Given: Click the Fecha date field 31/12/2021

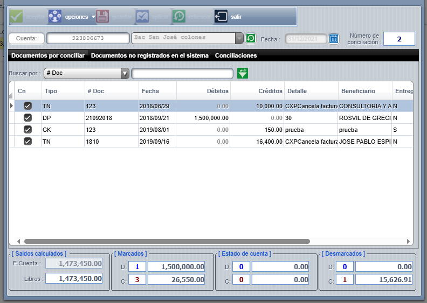Looking at the screenshot, I should (x=306, y=39).
